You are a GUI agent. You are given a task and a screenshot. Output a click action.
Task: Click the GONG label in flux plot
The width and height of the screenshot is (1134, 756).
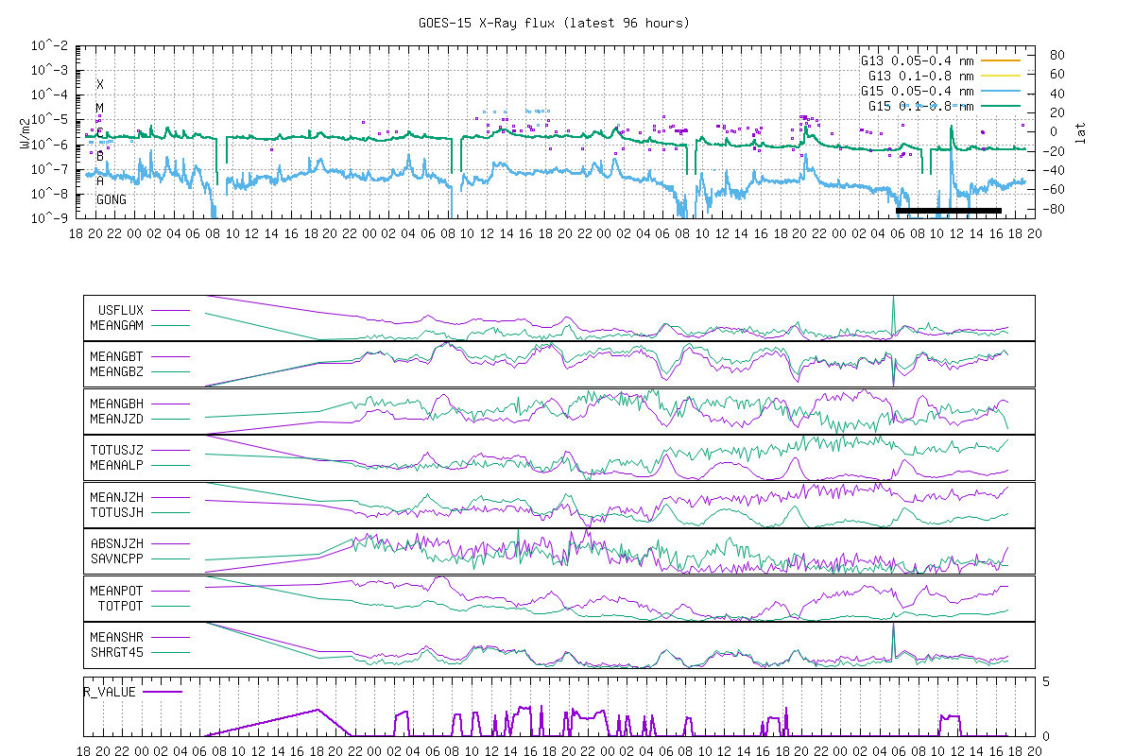pos(111,200)
